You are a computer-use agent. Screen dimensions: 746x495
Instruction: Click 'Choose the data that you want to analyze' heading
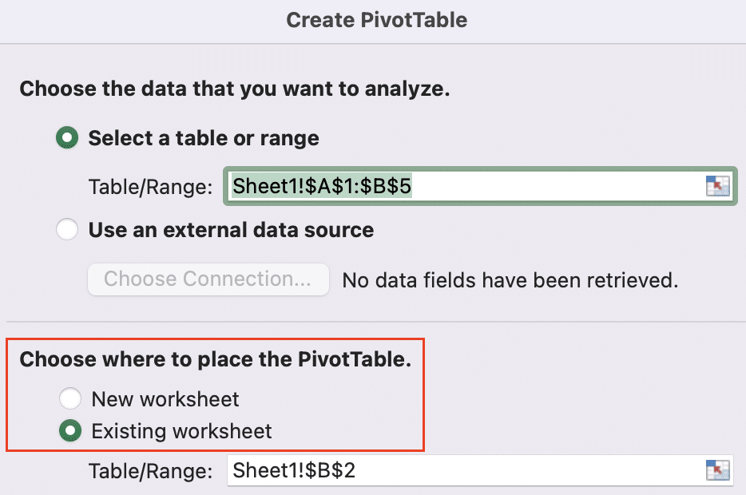point(235,89)
